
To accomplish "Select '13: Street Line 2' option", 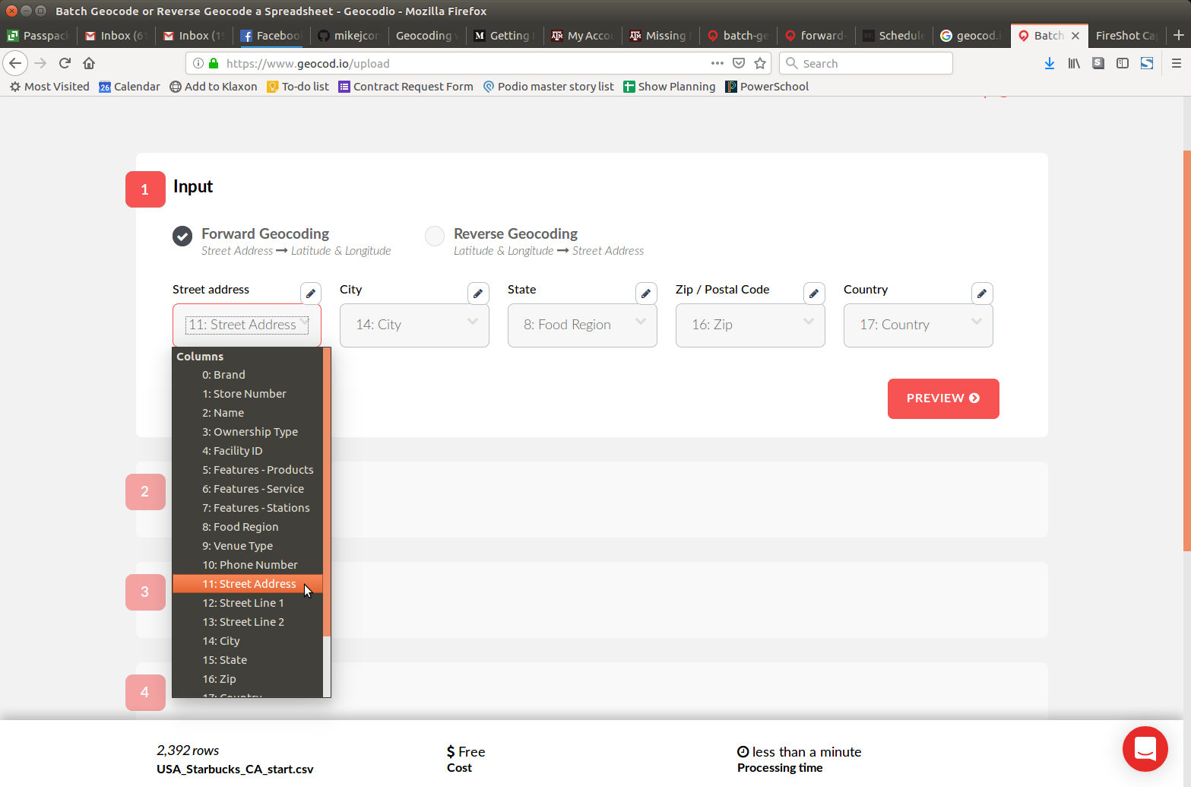I will coord(248,622).
